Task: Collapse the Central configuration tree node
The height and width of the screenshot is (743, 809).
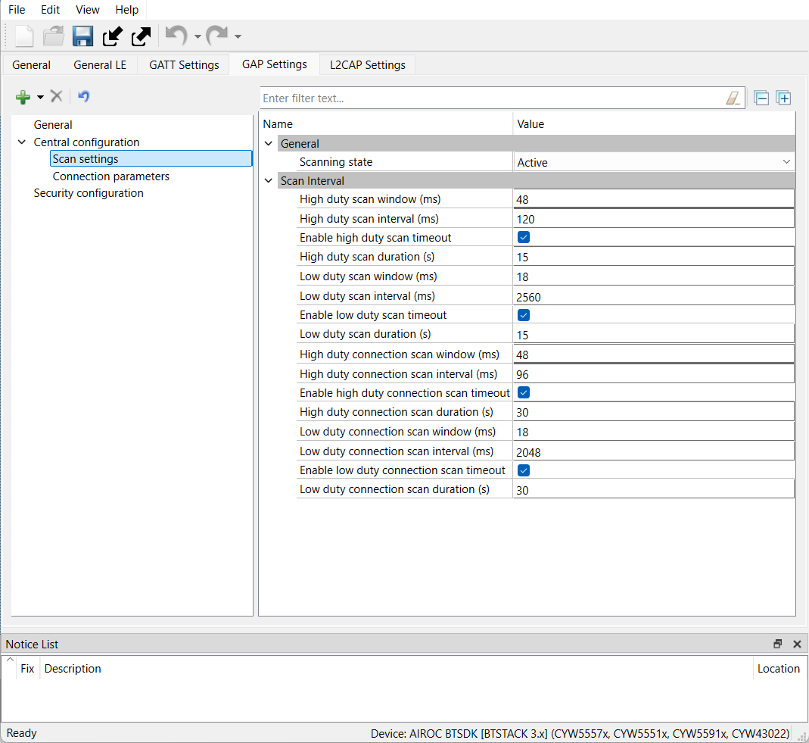Action: [21, 142]
